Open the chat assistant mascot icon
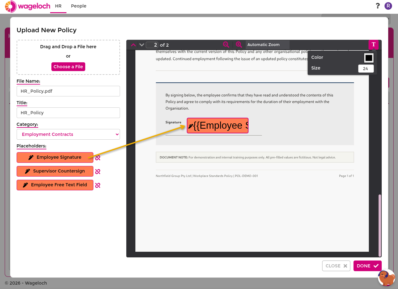Screen dimensions: 398x289 [x=386, y=278]
